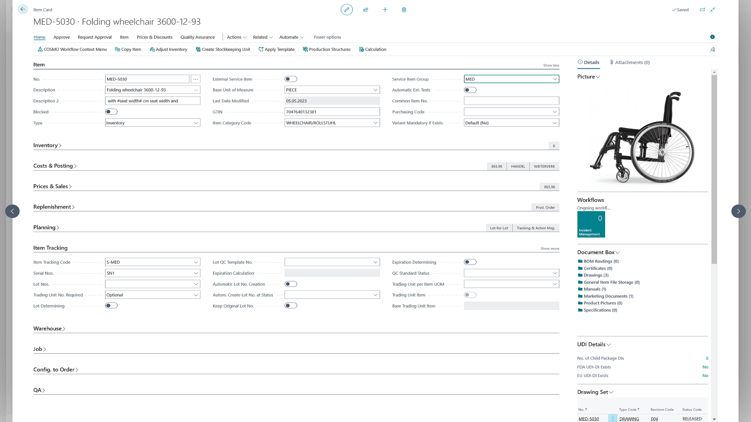The height and width of the screenshot is (422, 751).
Task: Expand the Warehouse section
Action: 49,329
